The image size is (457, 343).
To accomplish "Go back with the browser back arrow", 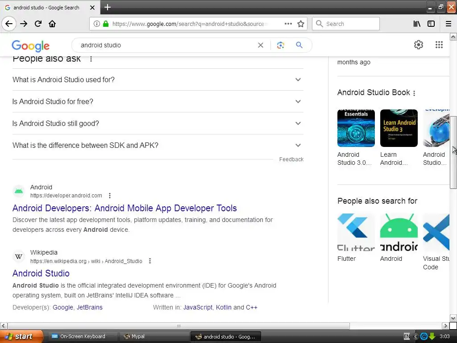I will (x=9, y=24).
